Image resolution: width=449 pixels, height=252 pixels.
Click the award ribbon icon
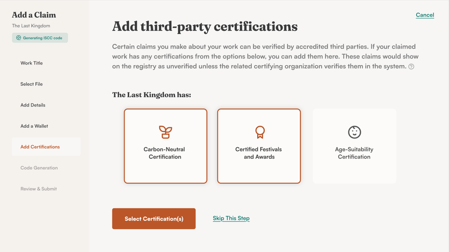[x=259, y=132]
